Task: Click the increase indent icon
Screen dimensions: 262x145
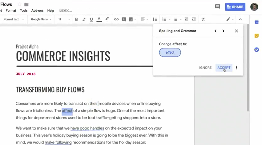Action: pyautogui.click(x=194, y=19)
